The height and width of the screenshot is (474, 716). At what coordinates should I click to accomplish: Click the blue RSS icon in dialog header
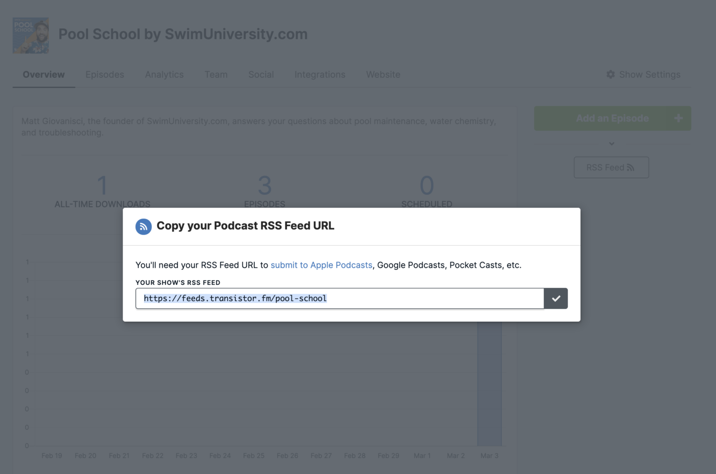click(144, 227)
